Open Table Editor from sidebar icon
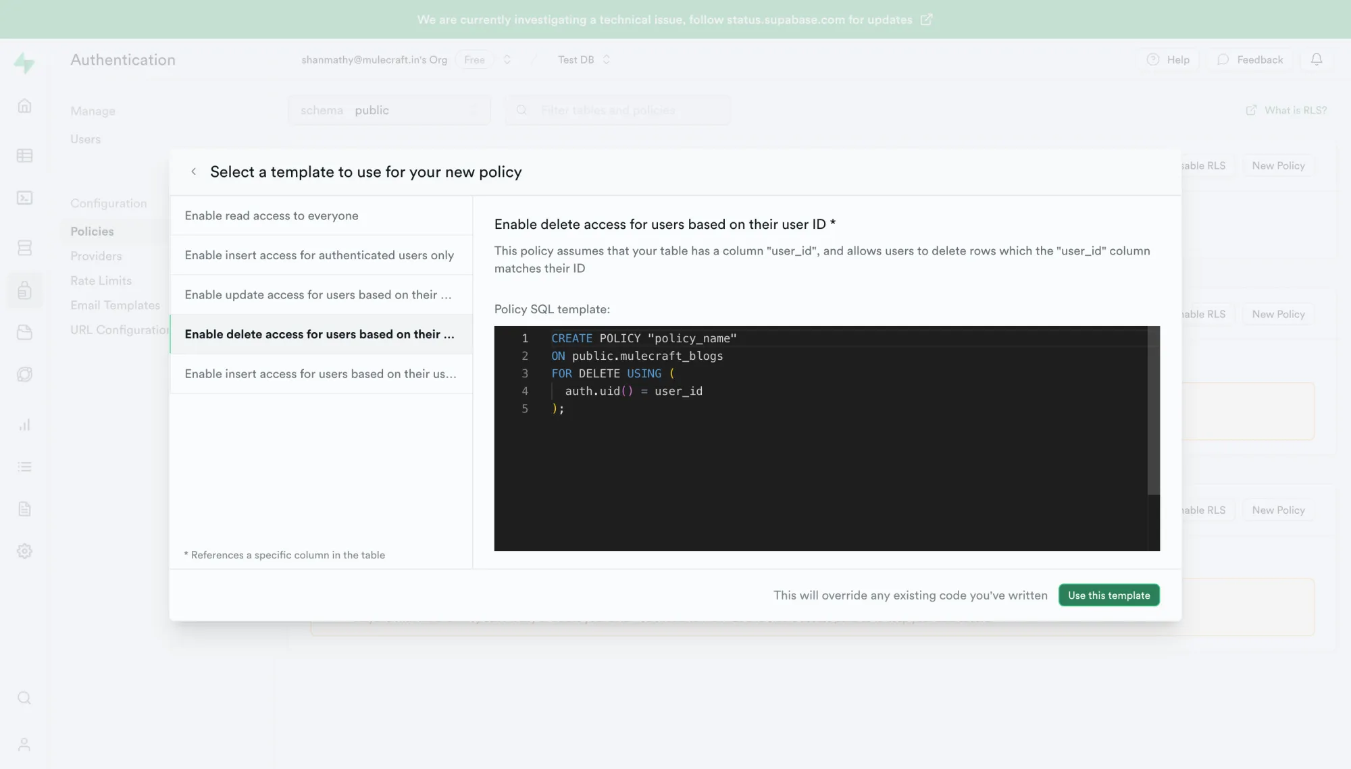The image size is (1351, 769). click(x=24, y=156)
